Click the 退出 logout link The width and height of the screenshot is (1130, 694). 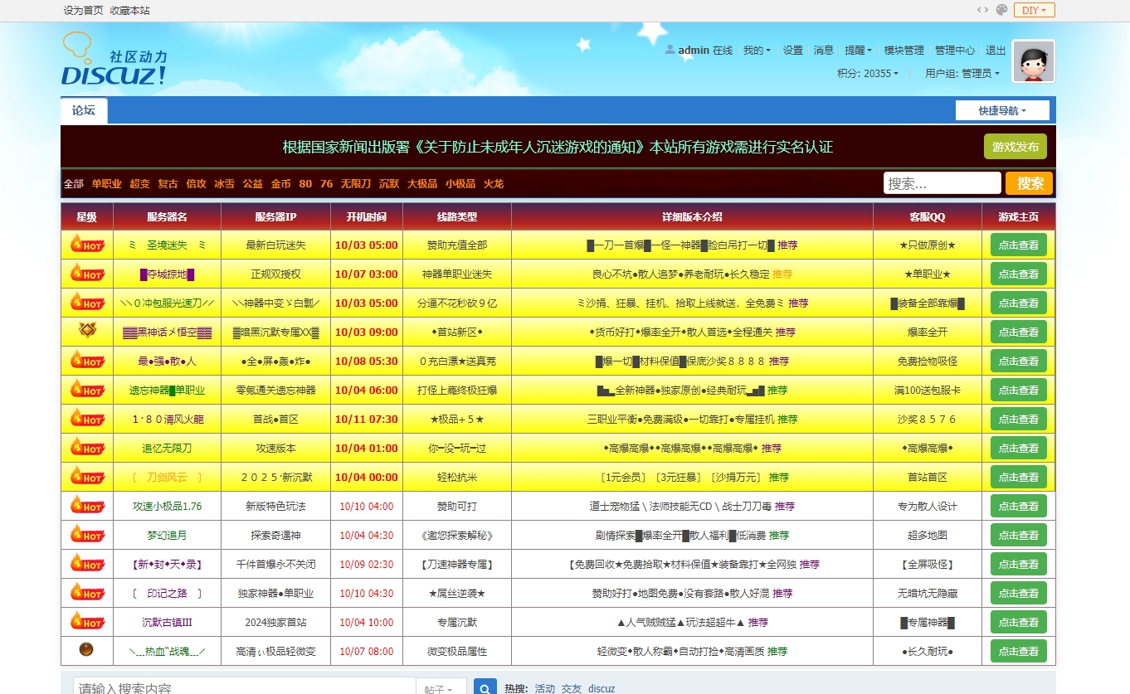996,51
